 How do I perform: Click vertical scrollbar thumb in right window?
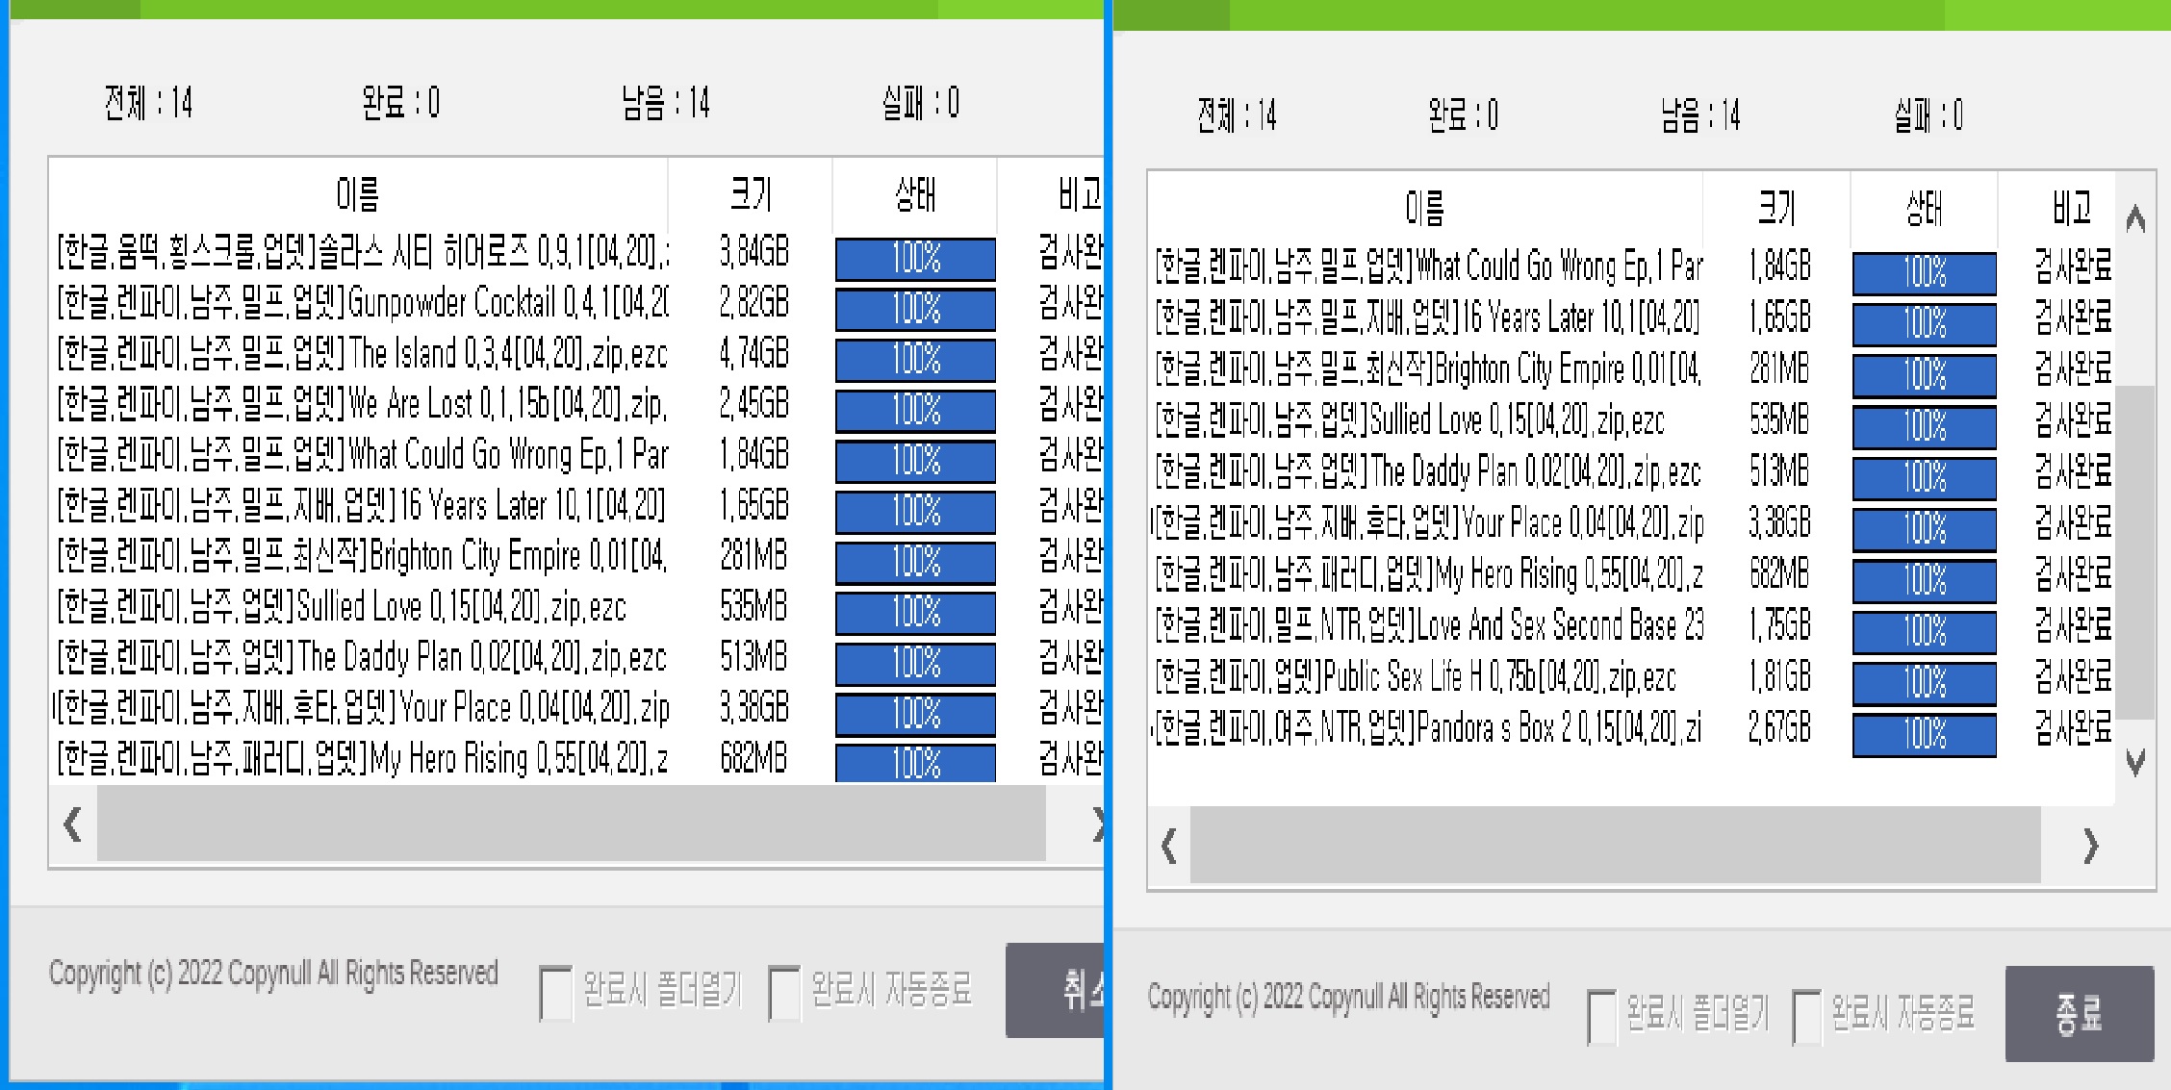pyautogui.click(x=2136, y=553)
